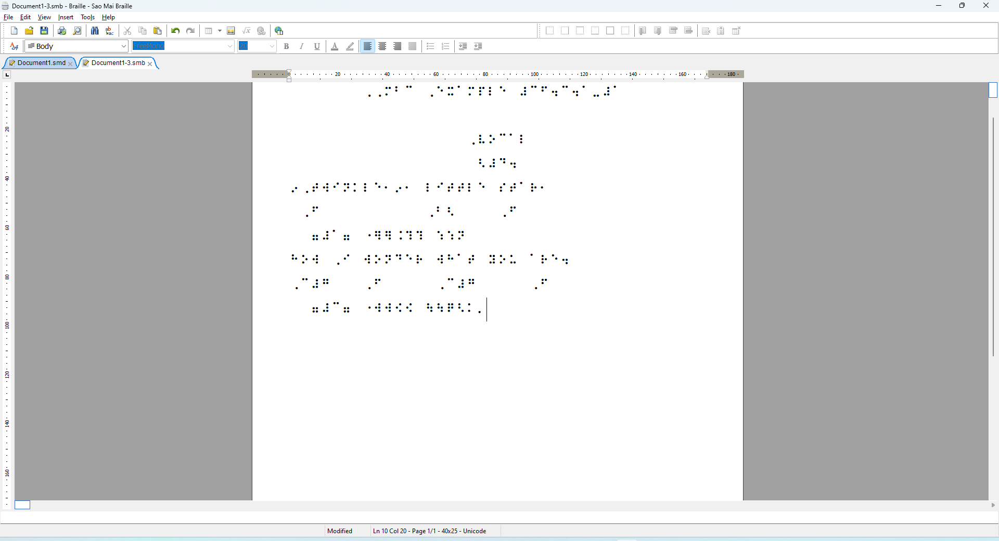Click the Insert Hyperlink icon
This screenshot has width=999, height=541.
pyautogui.click(x=261, y=31)
